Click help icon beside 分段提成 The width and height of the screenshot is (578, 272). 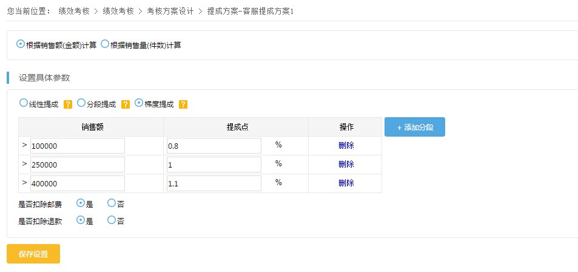(126, 104)
